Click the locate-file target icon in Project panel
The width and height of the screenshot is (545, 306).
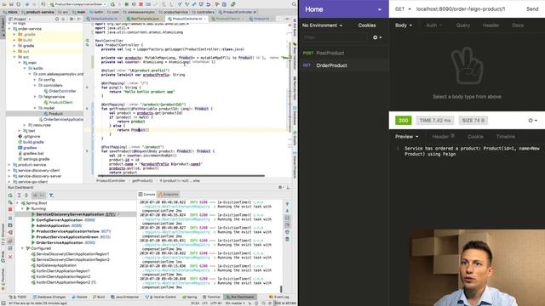pos(57,19)
